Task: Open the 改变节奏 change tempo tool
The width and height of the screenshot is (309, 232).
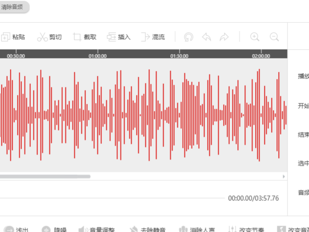Action: click(x=246, y=230)
